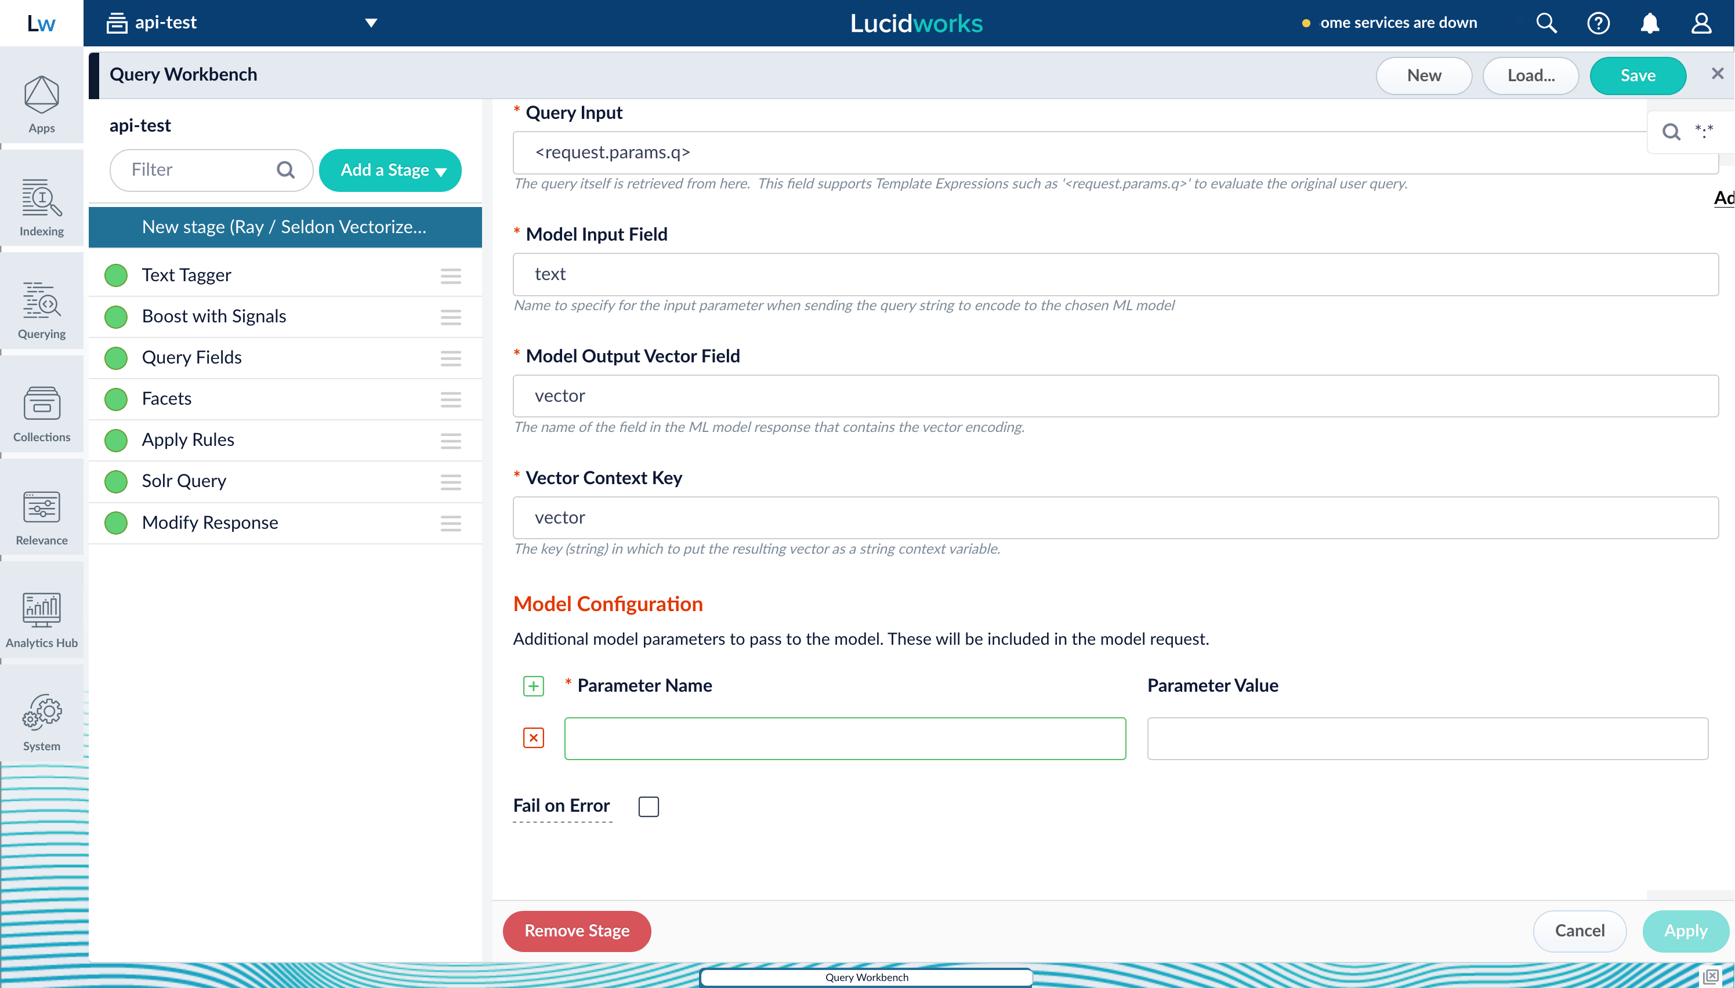Toggle the Solr Query stage status

(x=116, y=481)
